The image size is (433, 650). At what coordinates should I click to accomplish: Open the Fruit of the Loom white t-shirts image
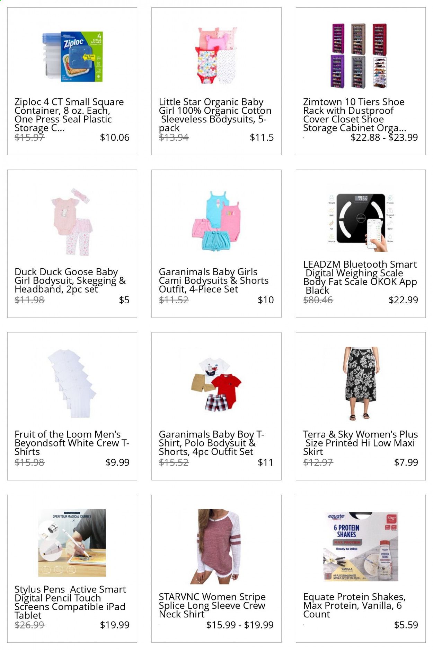point(72,383)
